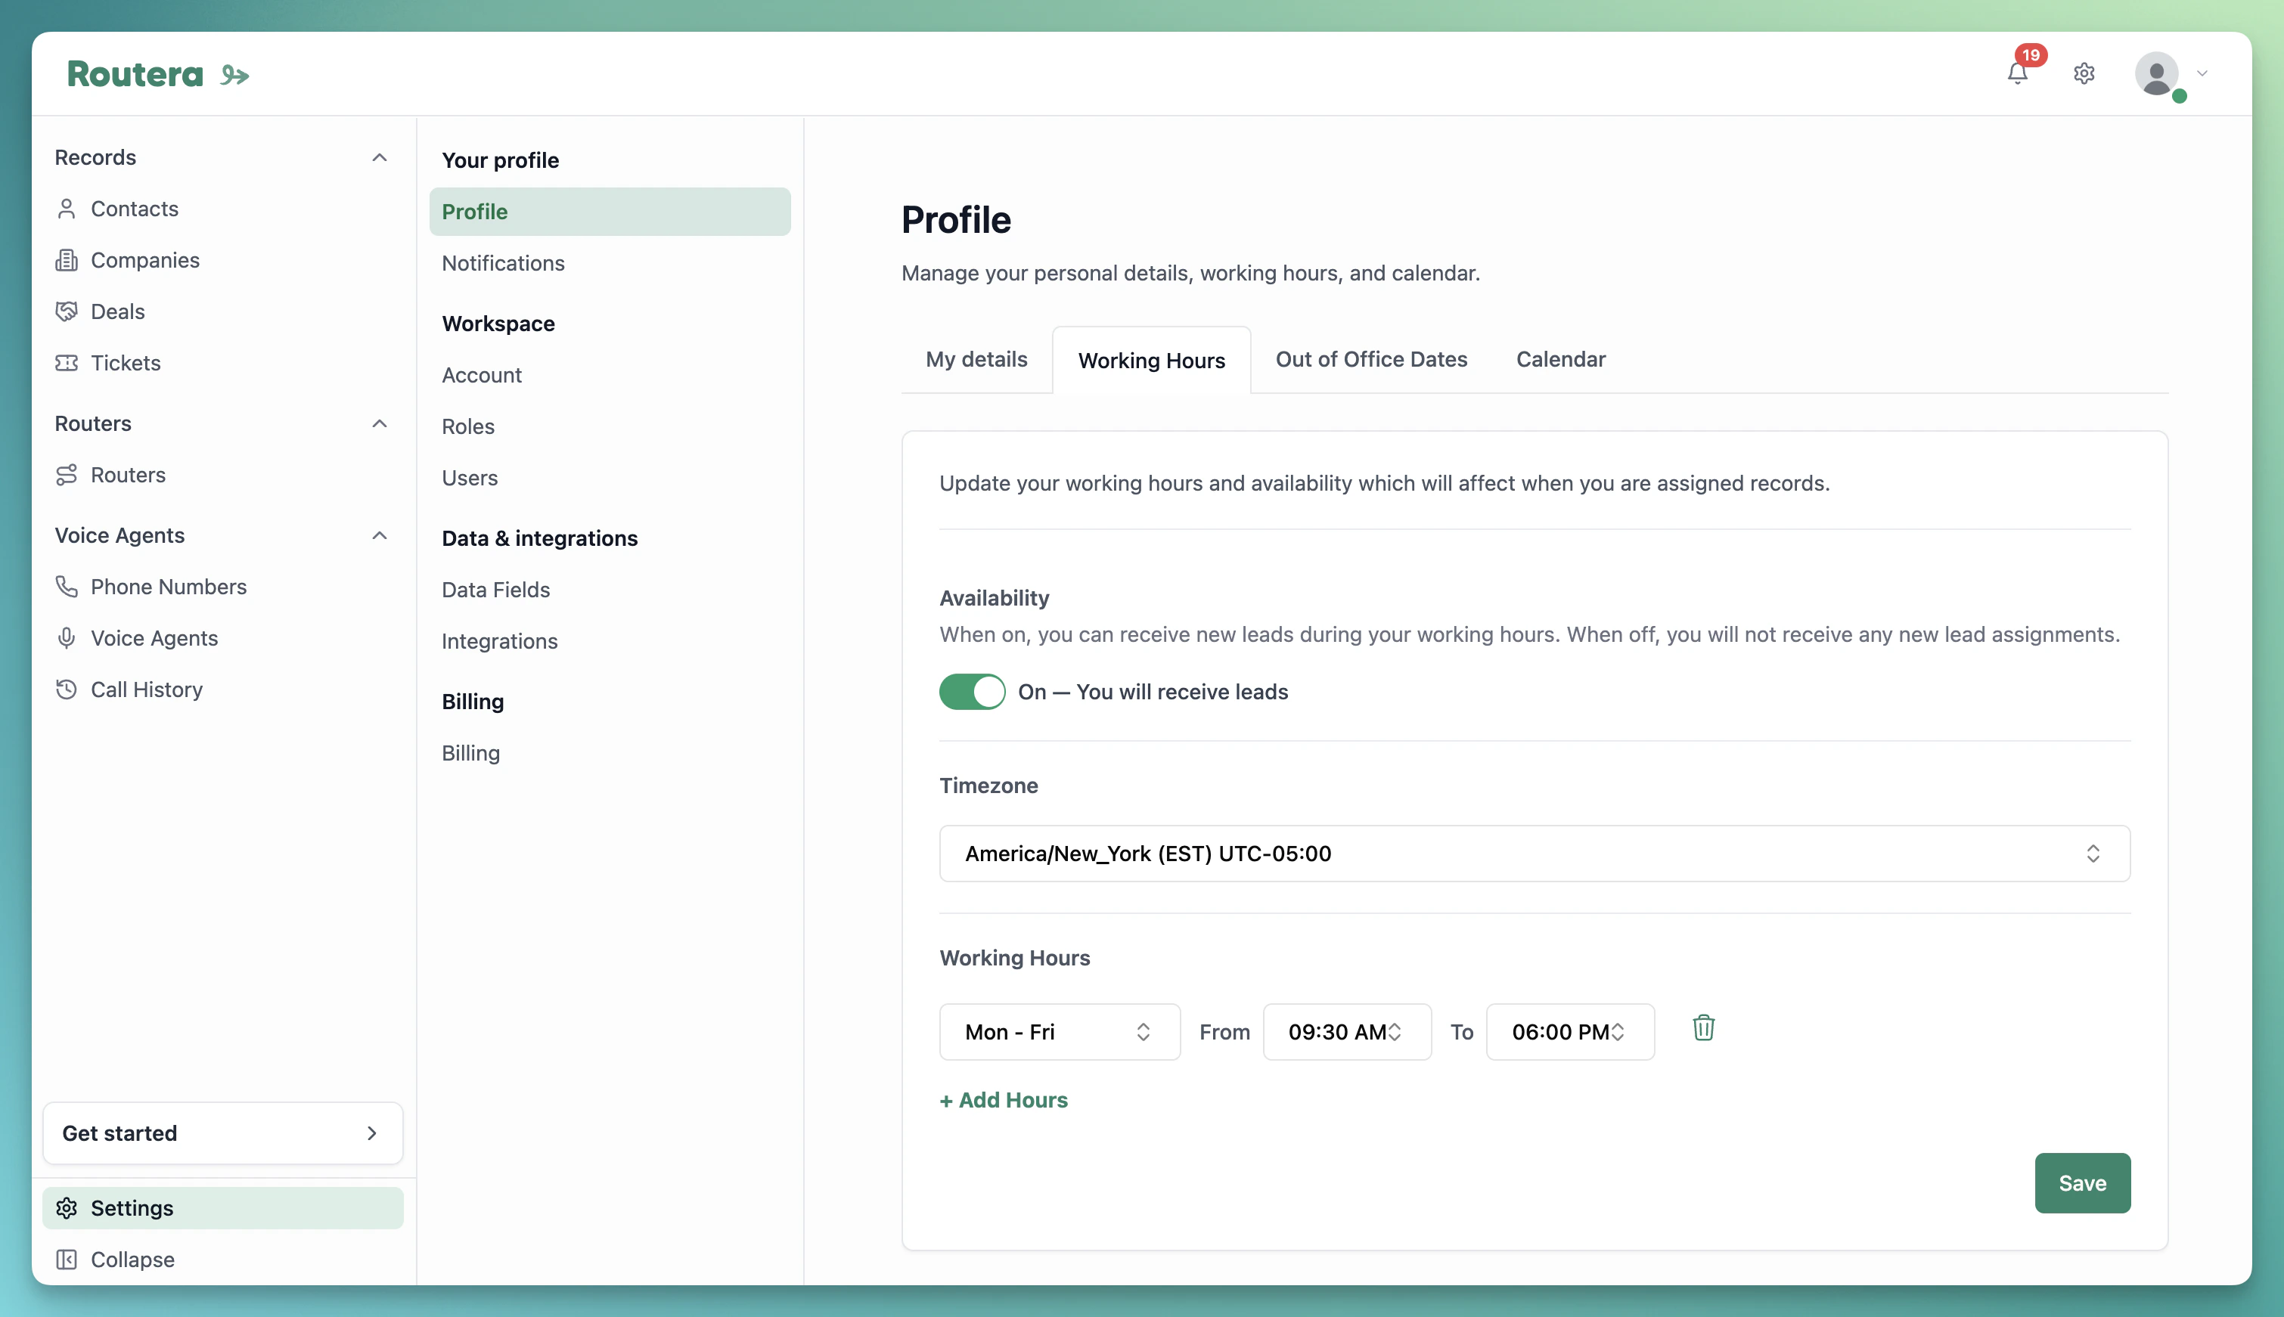Open the Out of Office Dates tab
The image size is (2284, 1317).
pos(1371,359)
